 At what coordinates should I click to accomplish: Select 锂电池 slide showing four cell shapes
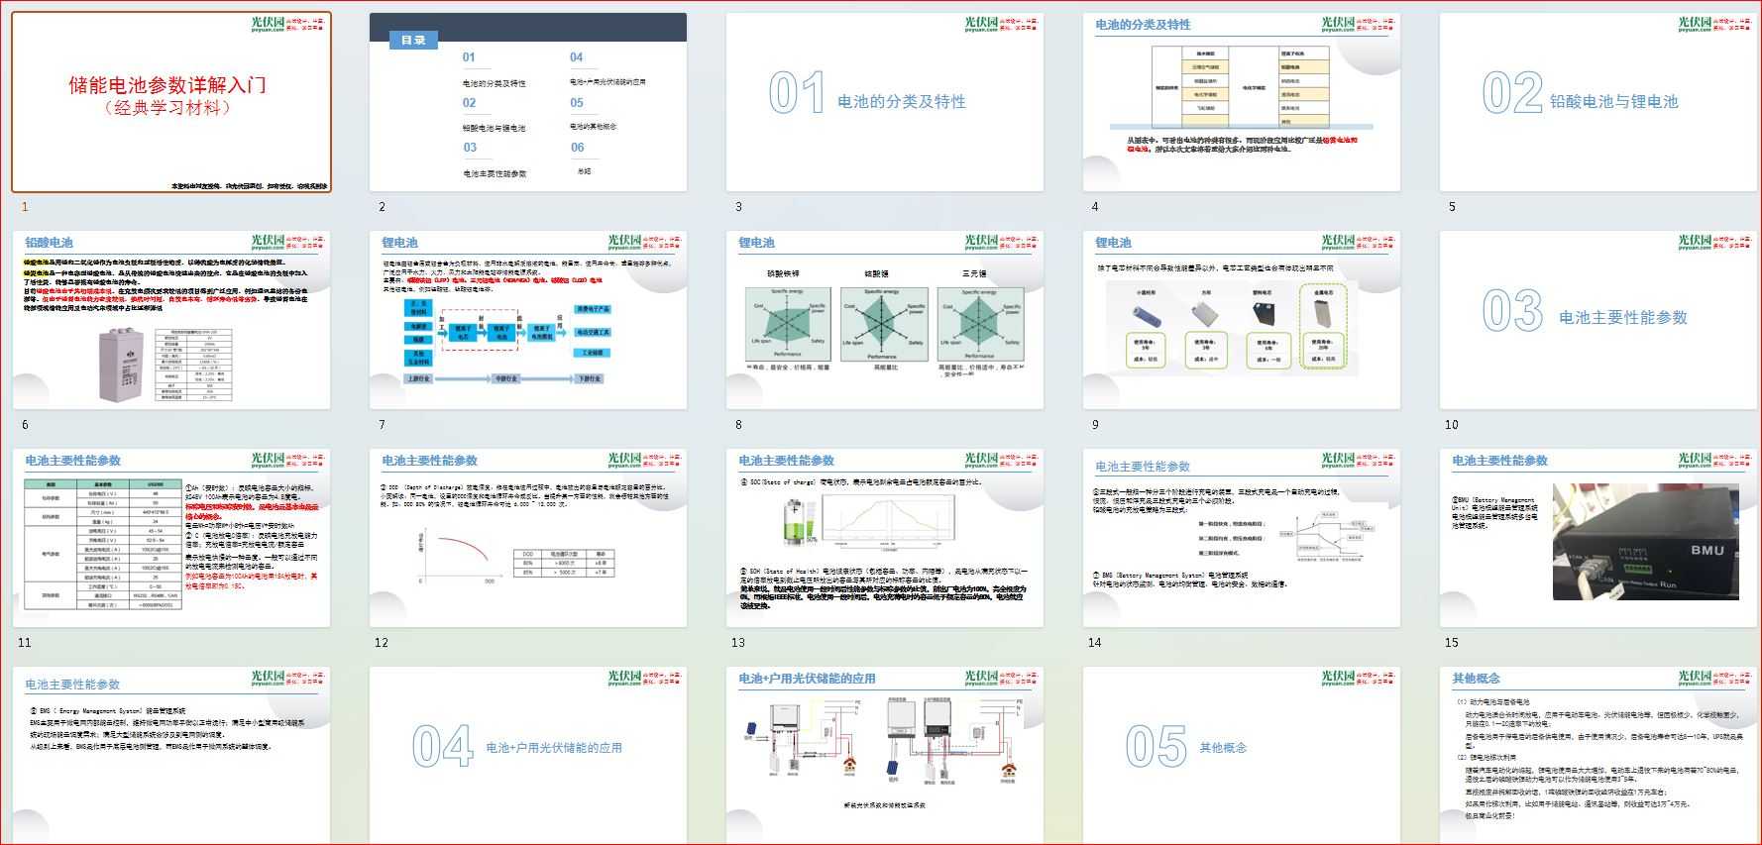pos(1241,320)
